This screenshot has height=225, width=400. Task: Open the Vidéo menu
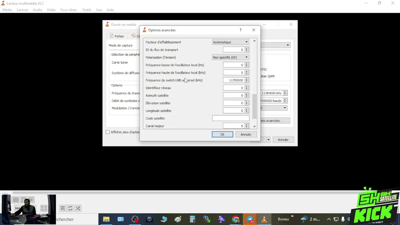tap(51, 10)
